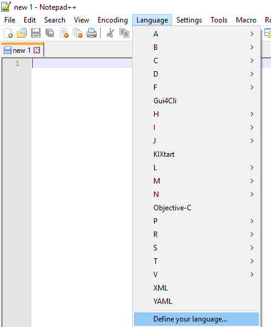Click the Open file folder icon

tap(22, 33)
